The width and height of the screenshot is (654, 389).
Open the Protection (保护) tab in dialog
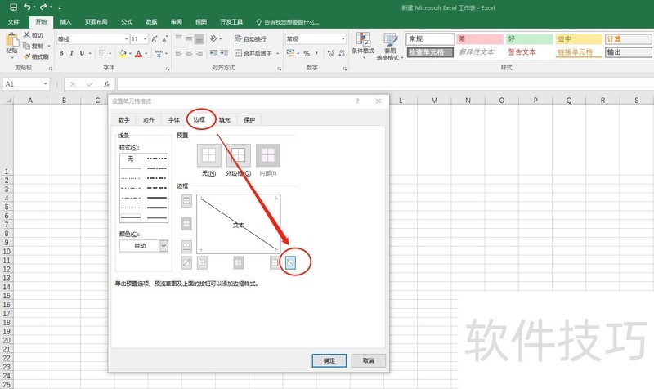[249, 119]
